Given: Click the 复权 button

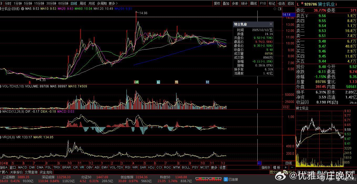Looking at the screenshot, I should 217,3.
